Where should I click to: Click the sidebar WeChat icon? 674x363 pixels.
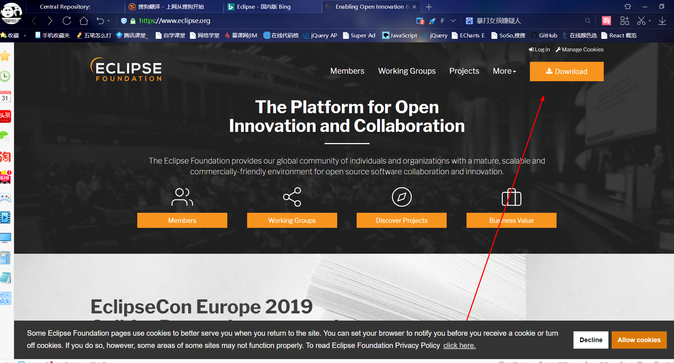point(5,136)
